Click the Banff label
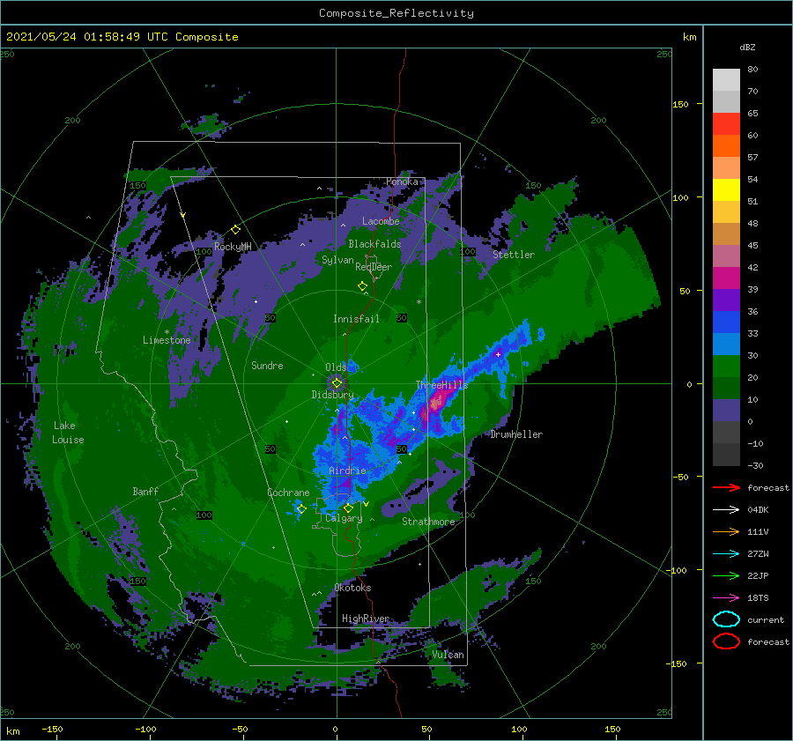The image size is (793, 741). click(x=145, y=491)
